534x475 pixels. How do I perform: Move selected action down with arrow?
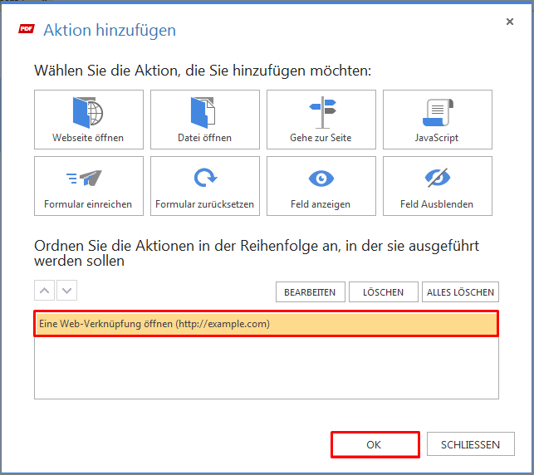tap(66, 291)
